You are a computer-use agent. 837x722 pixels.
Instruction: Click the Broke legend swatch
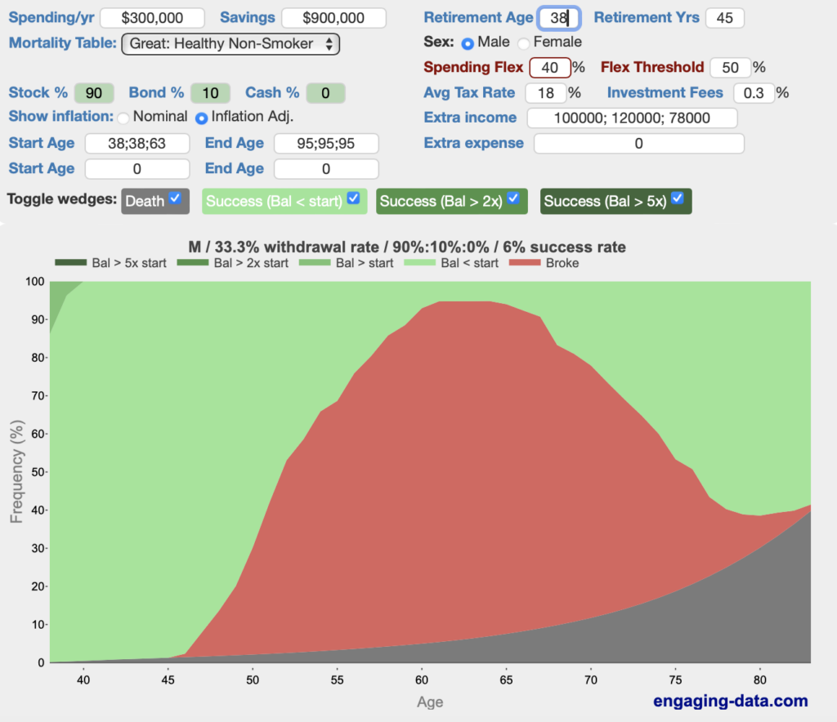tap(525, 262)
